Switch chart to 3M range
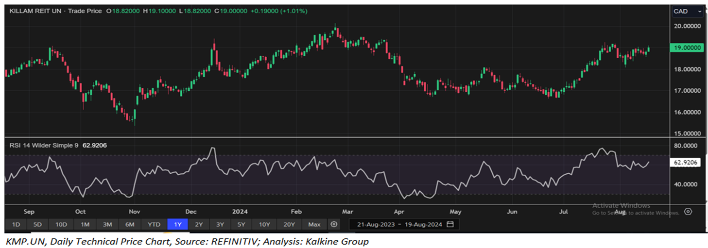The height and width of the screenshot is (248, 708). 107,224
